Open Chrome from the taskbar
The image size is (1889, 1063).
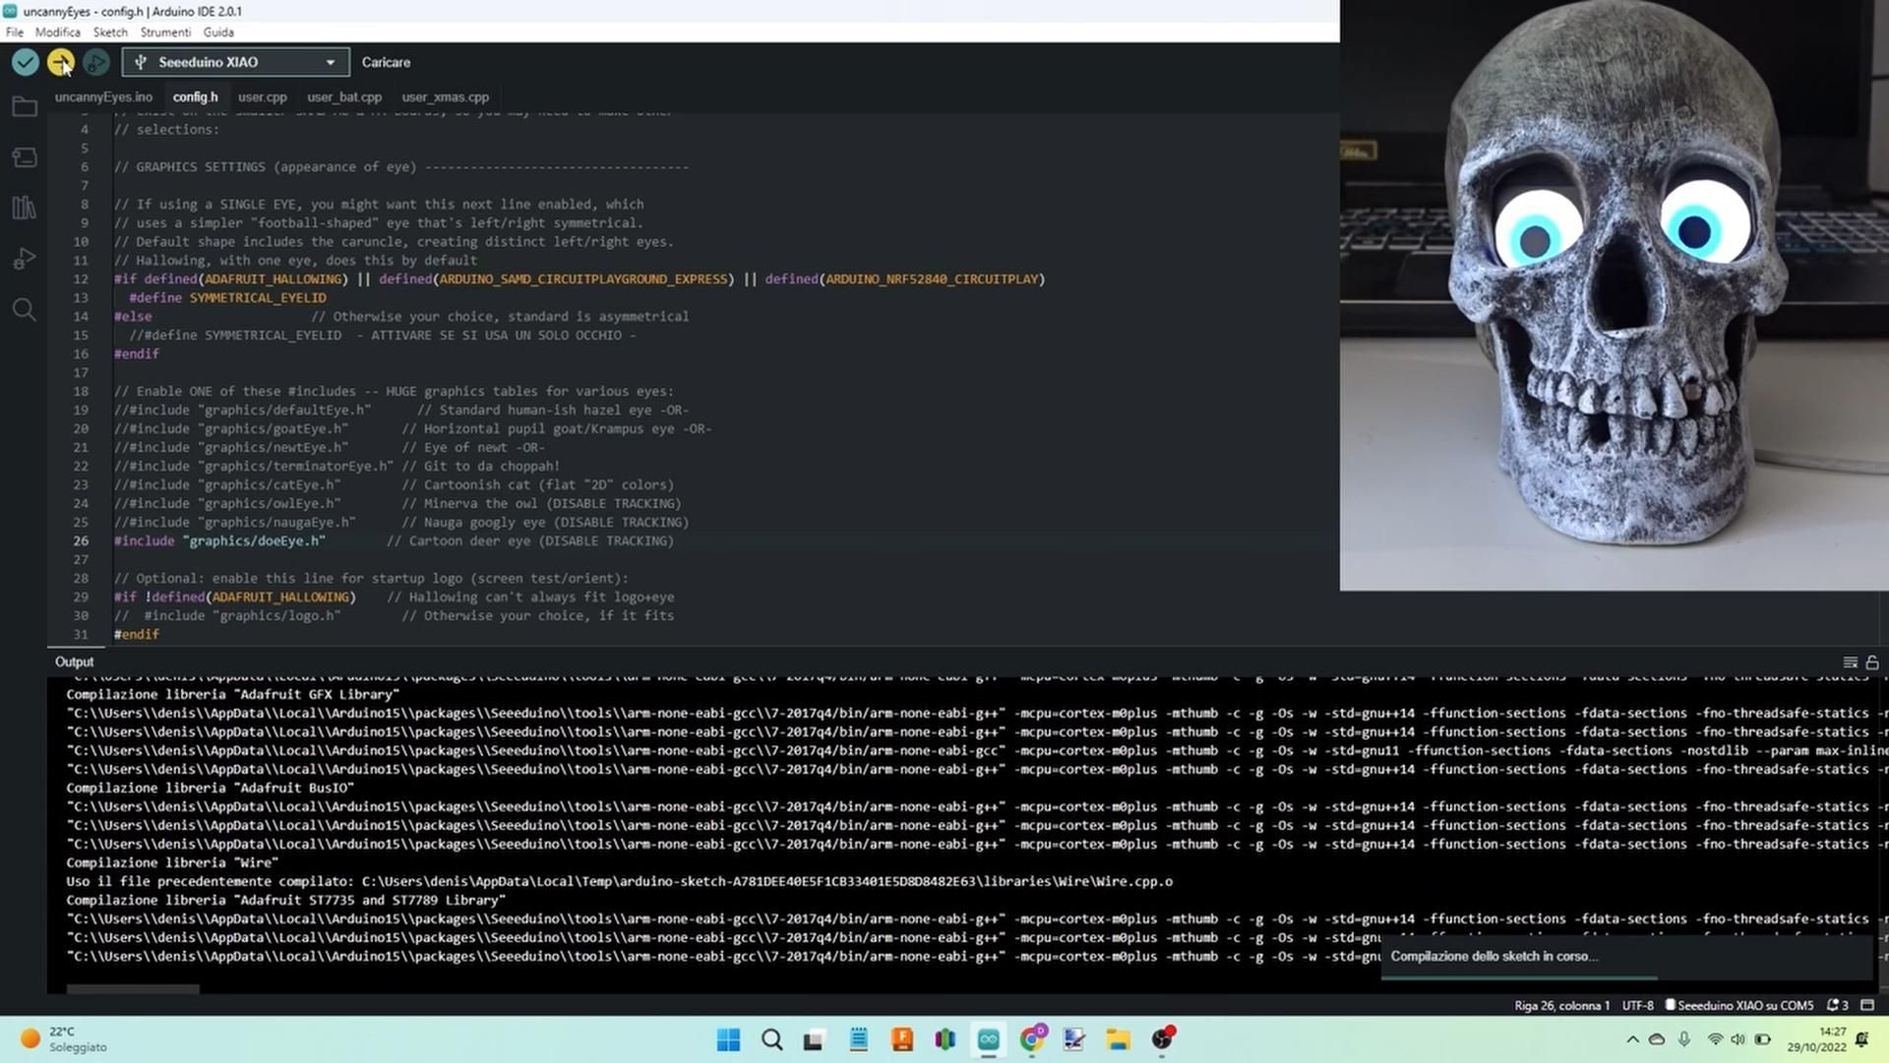(x=1032, y=1039)
